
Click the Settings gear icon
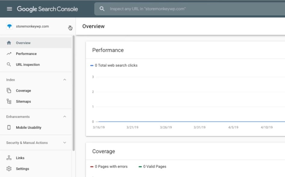click(9, 169)
